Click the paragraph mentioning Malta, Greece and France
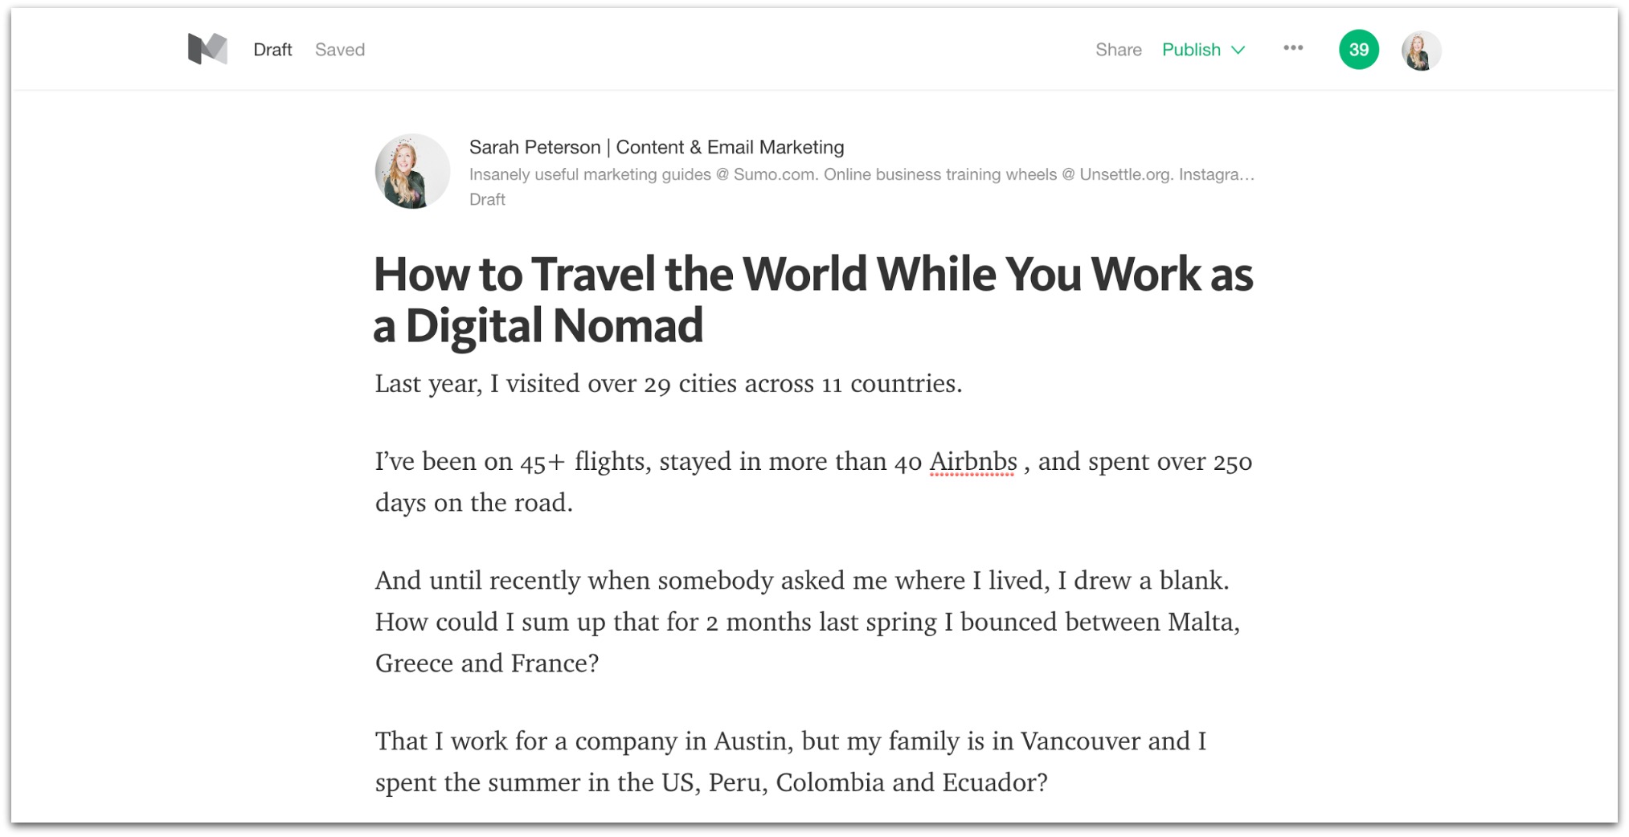The height and width of the screenshot is (837, 1629). 808,621
